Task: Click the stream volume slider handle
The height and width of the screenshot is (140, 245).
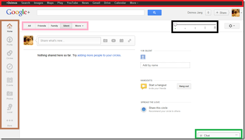Action: point(175,24)
